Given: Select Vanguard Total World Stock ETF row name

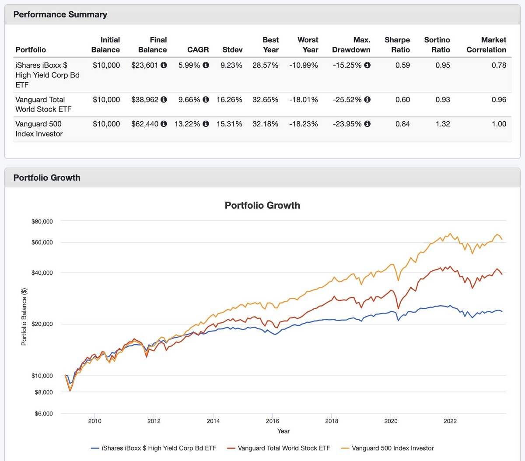Looking at the screenshot, I should pos(43,105).
